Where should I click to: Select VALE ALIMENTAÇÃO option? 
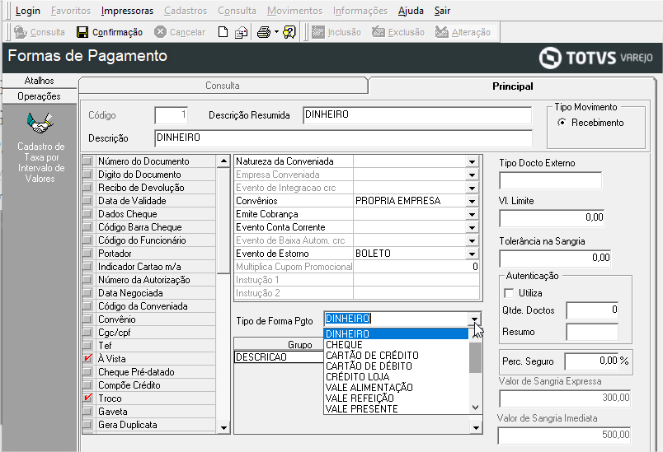point(397,388)
